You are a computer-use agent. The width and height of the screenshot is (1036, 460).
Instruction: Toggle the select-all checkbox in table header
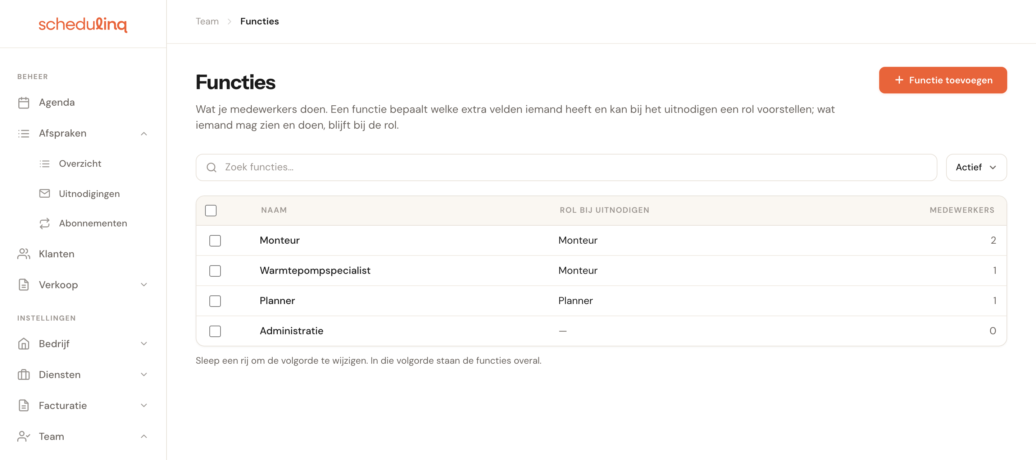[211, 211]
